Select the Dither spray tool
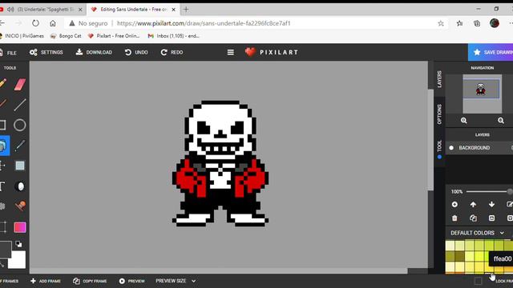 (2, 206)
